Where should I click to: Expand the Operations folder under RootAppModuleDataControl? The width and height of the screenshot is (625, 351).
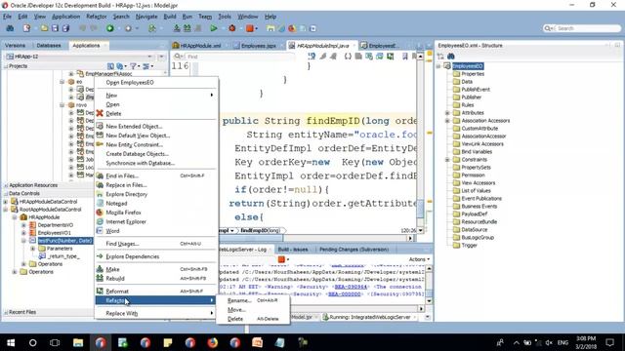click(x=15, y=272)
